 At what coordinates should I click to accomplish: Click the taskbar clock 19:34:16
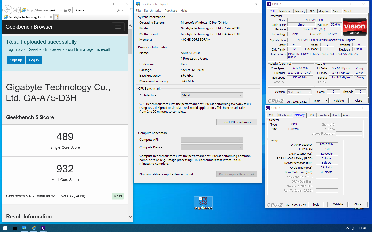pyautogui.click(x=364, y=228)
